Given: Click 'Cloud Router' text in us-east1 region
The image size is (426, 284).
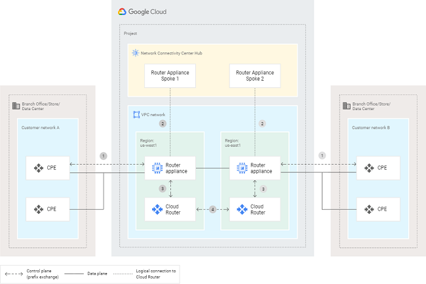Looking at the screenshot, I should 258,209.
